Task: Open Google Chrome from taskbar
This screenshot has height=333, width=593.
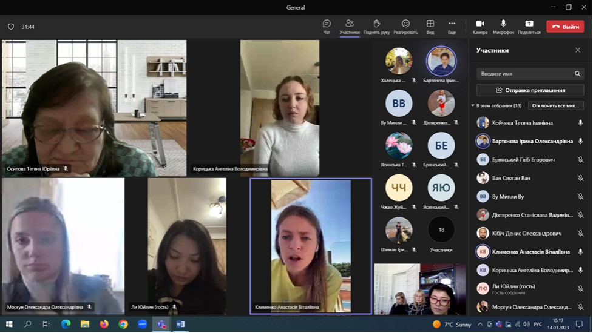Action: (x=123, y=325)
